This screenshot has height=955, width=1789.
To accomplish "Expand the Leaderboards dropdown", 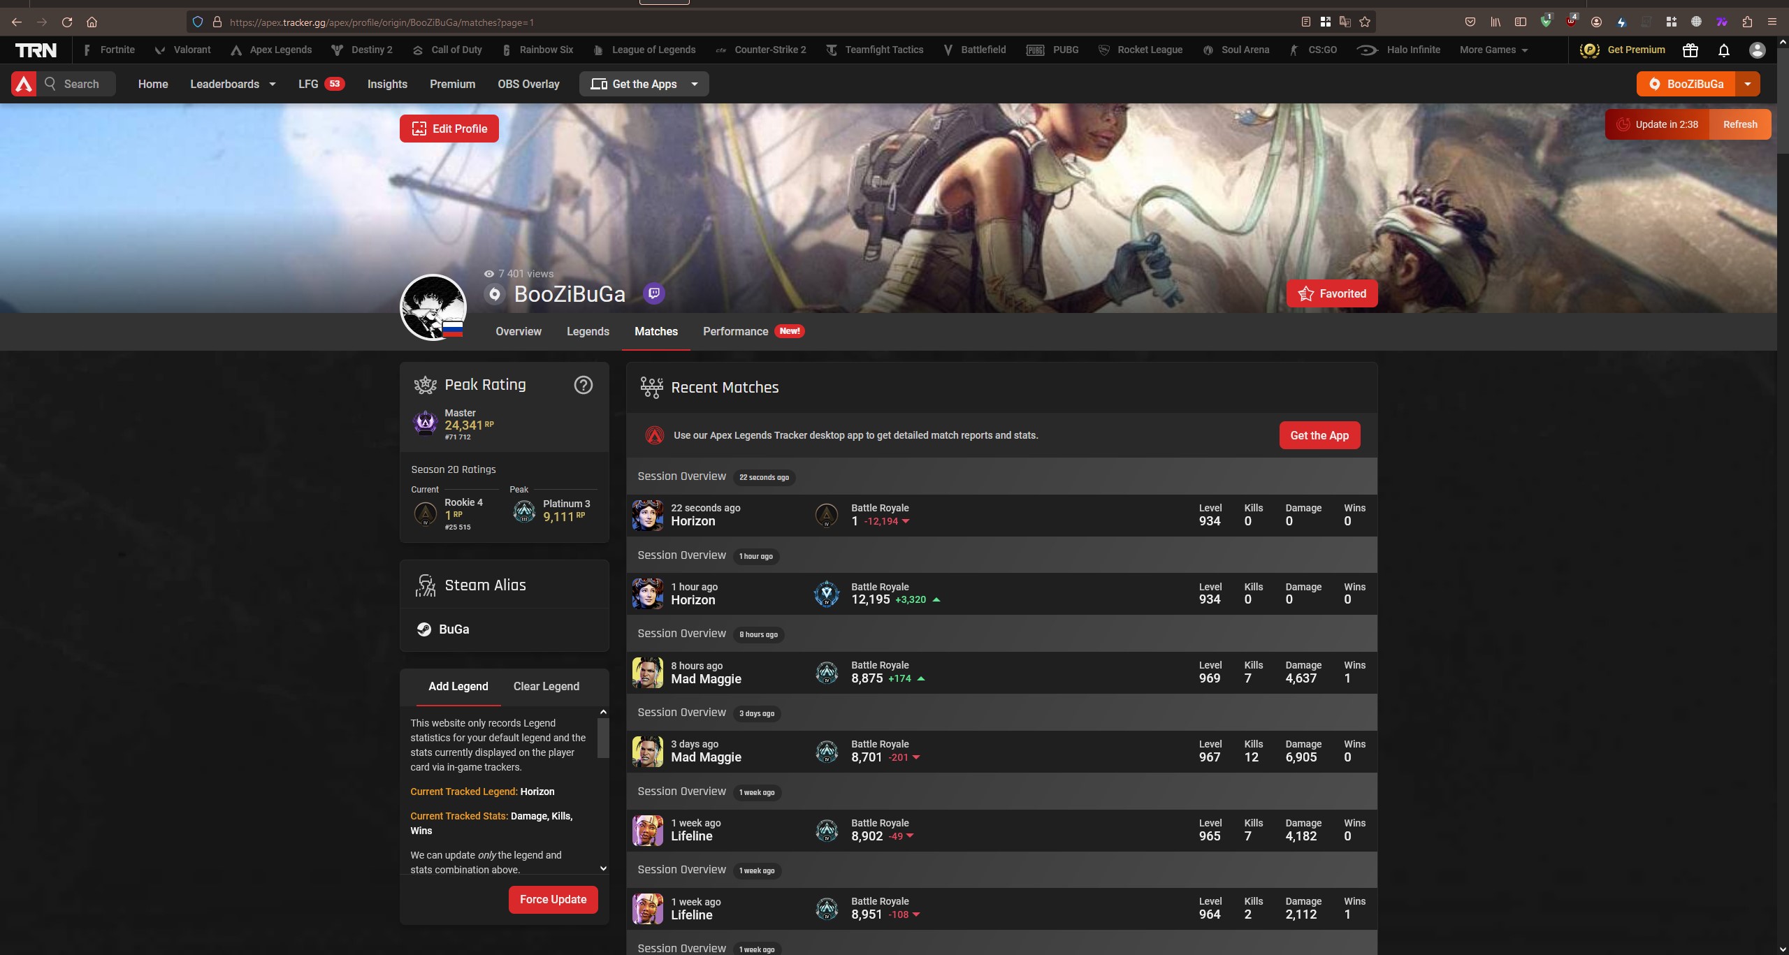I will [233, 84].
